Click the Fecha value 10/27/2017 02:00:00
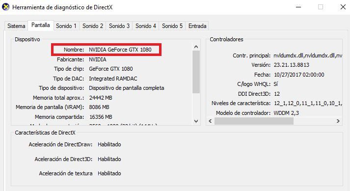The image size is (350, 191). coord(299,75)
